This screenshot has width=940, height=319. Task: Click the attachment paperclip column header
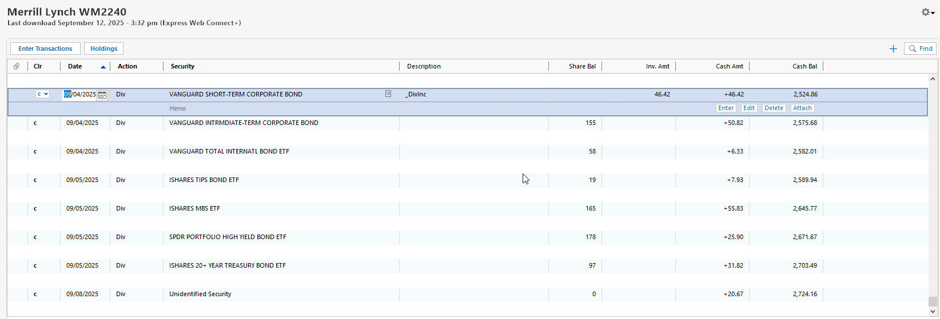coord(17,66)
